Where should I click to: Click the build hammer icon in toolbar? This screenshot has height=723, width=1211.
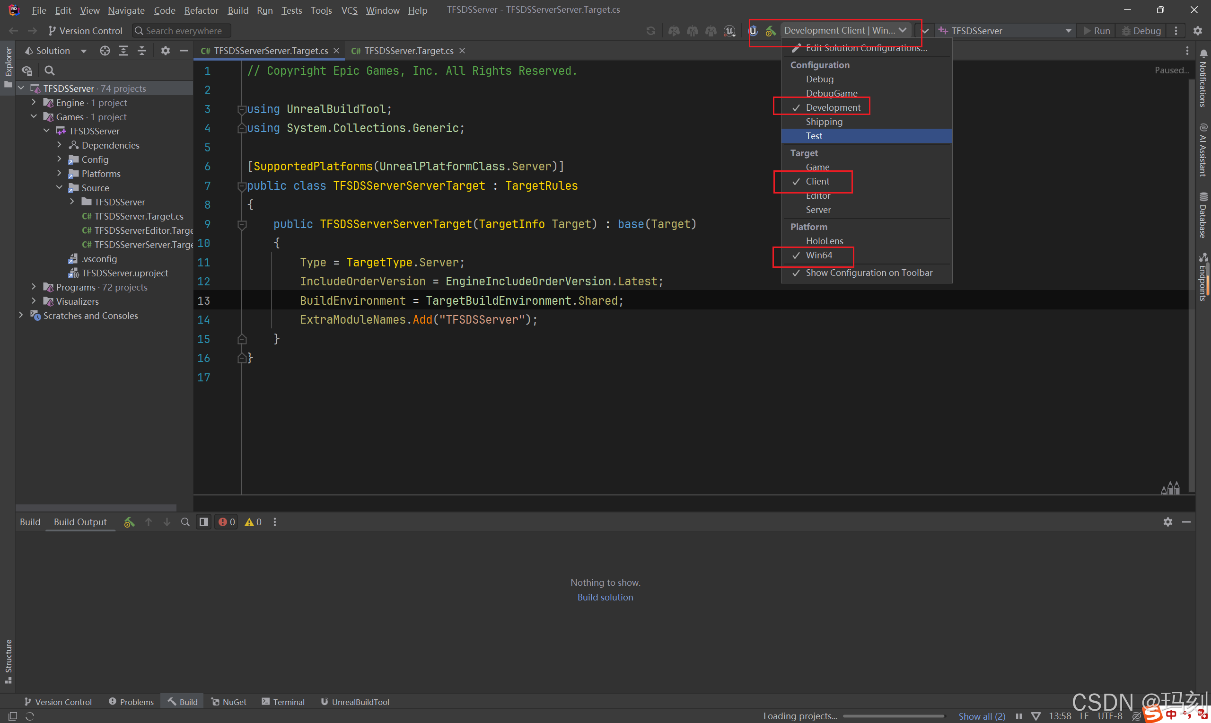point(770,31)
